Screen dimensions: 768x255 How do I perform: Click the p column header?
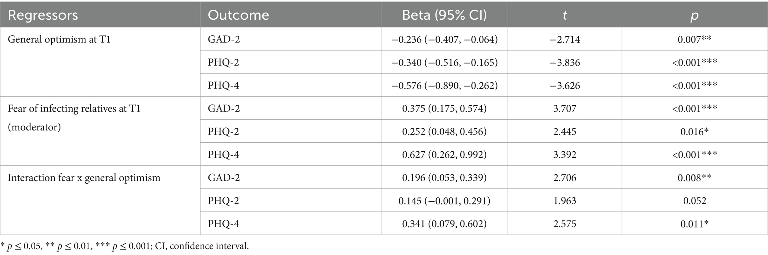point(694,15)
